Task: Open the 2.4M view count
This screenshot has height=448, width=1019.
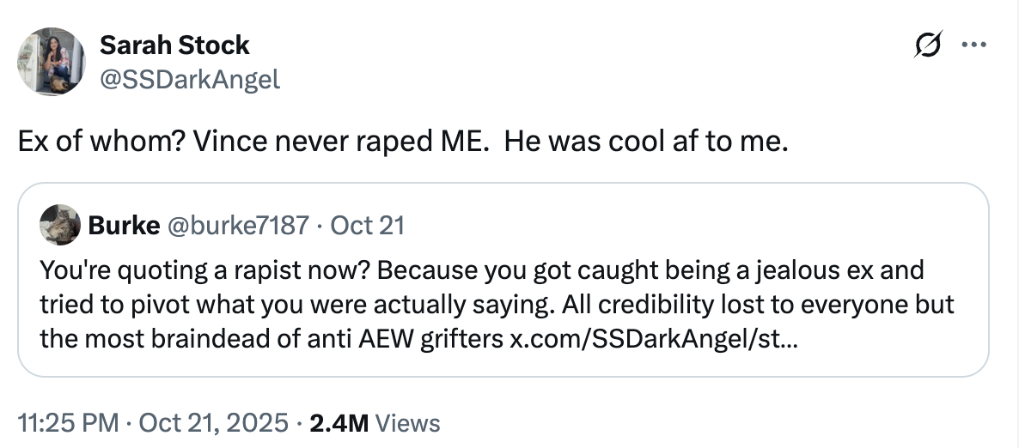Action: (x=338, y=423)
